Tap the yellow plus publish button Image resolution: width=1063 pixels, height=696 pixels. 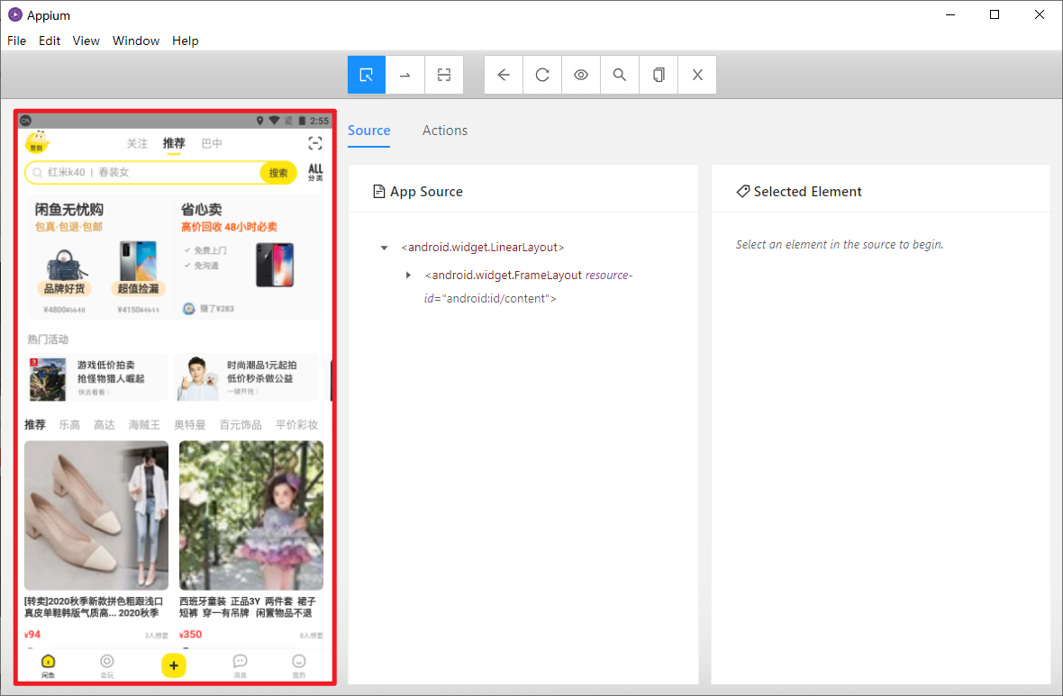174,665
